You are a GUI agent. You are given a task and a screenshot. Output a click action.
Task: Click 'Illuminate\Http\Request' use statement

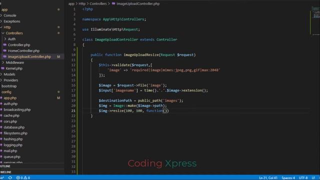(x=114, y=29)
